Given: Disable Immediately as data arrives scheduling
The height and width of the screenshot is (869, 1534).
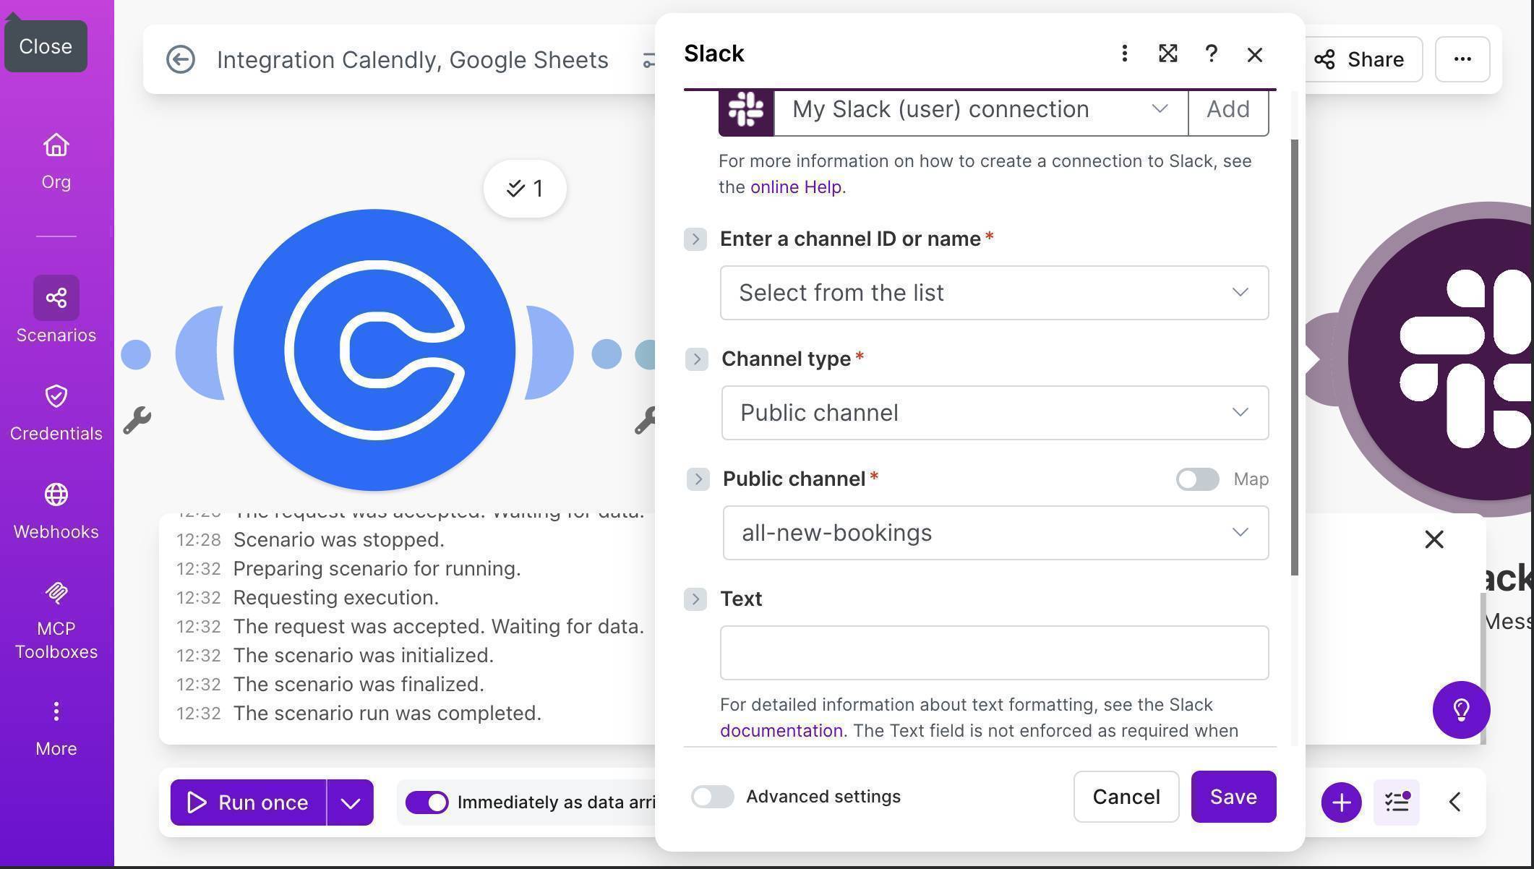Looking at the screenshot, I should (x=427, y=802).
